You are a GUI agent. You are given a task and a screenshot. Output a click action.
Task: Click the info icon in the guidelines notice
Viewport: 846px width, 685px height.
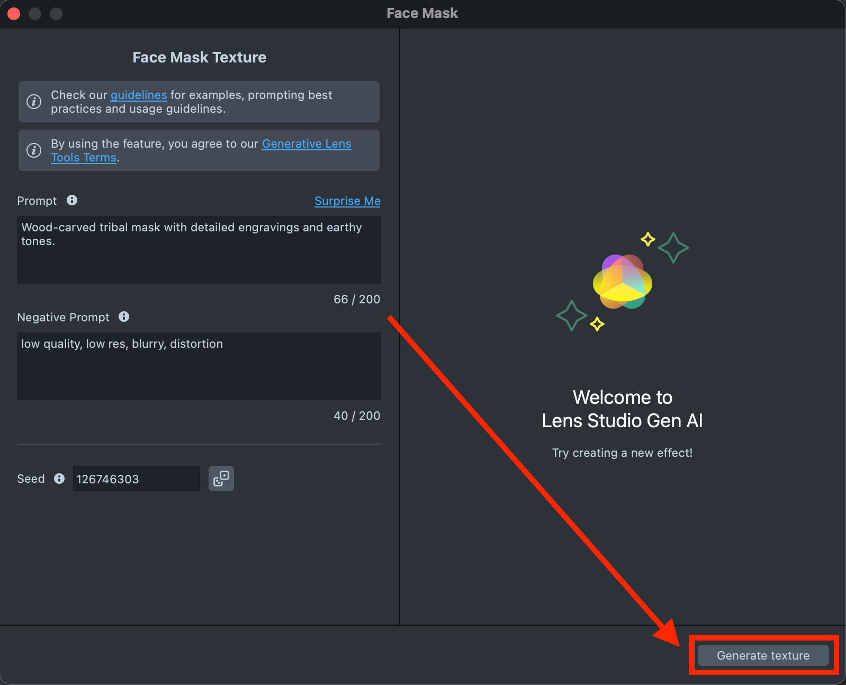click(x=34, y=102)
